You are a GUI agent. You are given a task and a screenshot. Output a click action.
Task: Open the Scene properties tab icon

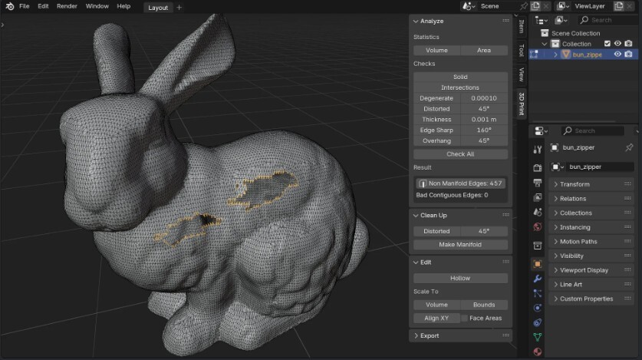point(538,212)
